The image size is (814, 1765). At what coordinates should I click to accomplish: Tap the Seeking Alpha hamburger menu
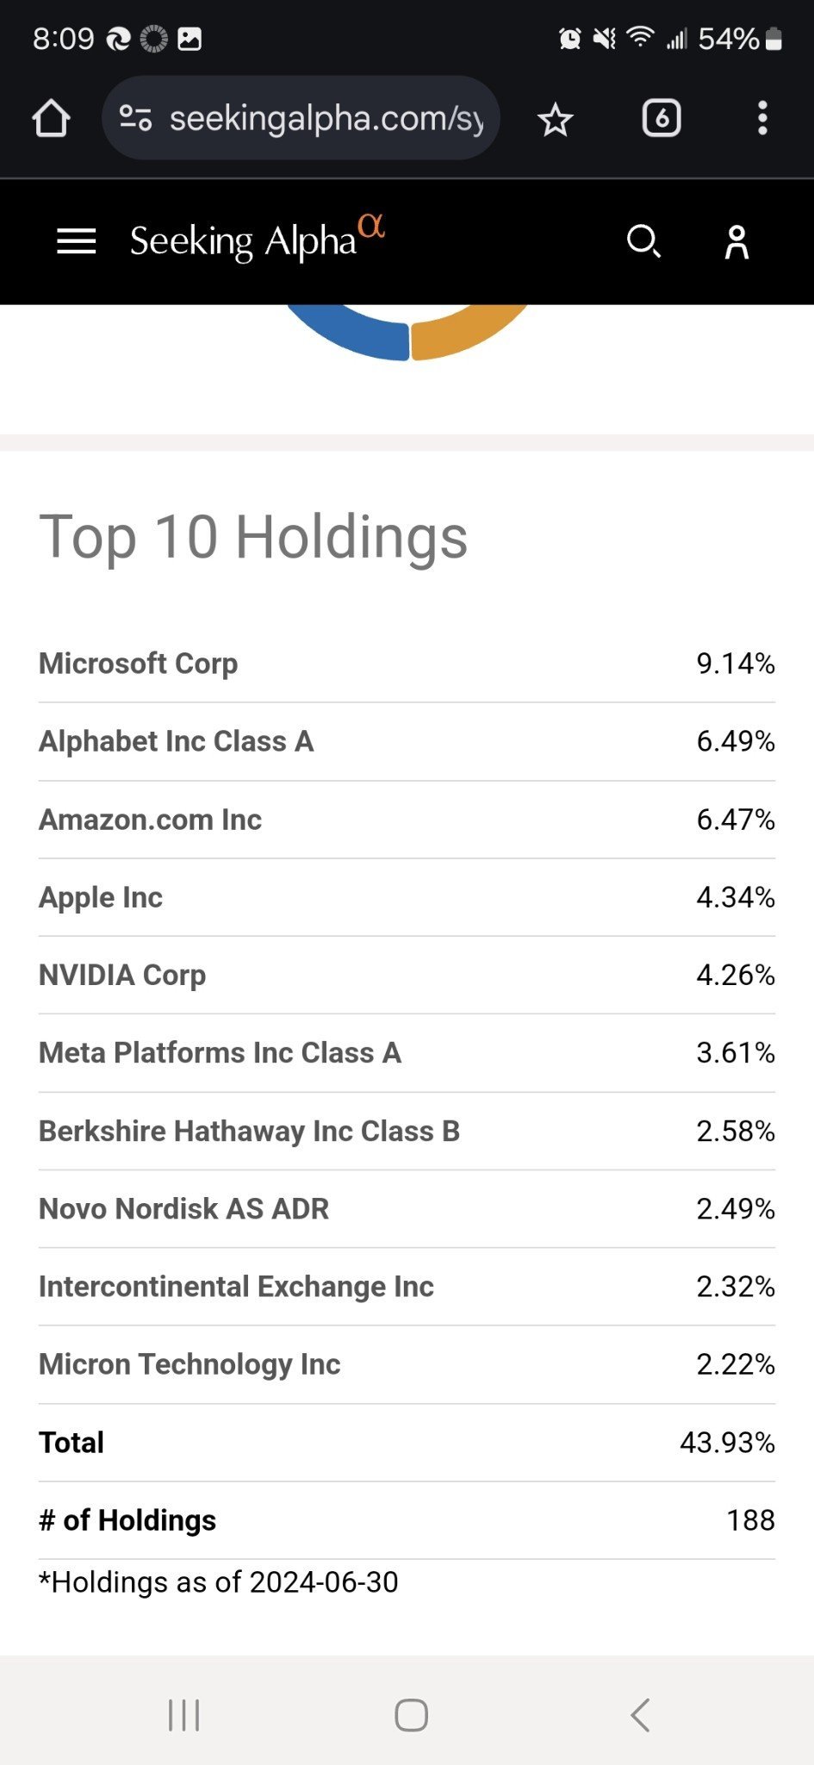76,242
